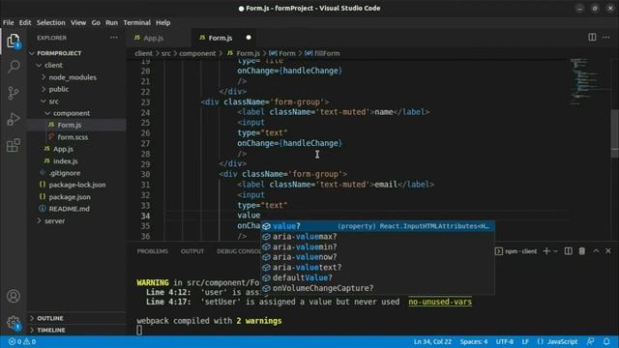The width and height of the screenshot is (619, 348).
Task: Maximize the panel with the up chevron
Action: tap(596, 251)
